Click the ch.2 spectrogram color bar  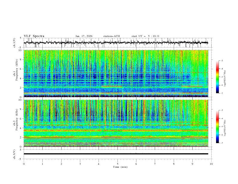(x=218, y=127)
